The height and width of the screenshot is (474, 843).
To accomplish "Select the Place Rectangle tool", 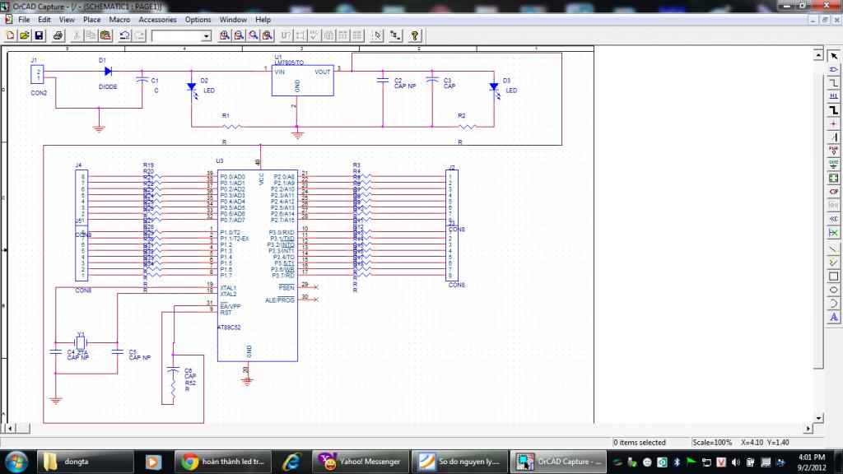I will tap(833, 276).
